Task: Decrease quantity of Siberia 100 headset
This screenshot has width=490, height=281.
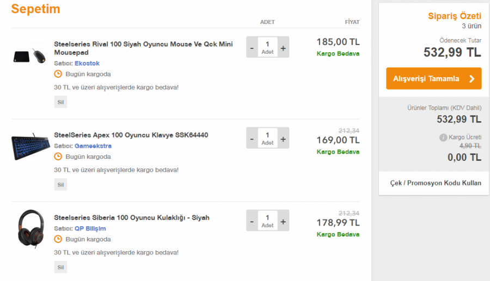Action: 252,221
